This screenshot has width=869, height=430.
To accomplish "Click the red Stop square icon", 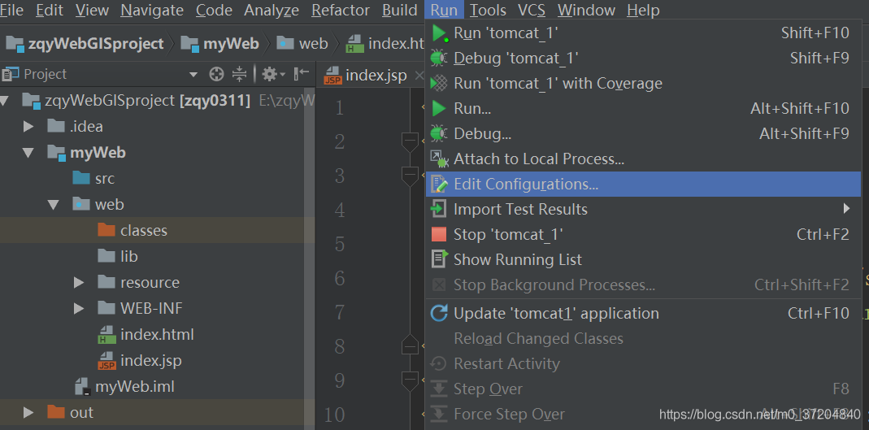I will click(438, 234).
